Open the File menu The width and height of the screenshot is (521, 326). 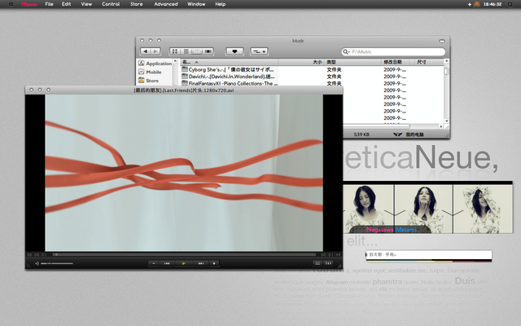[49, 4]
